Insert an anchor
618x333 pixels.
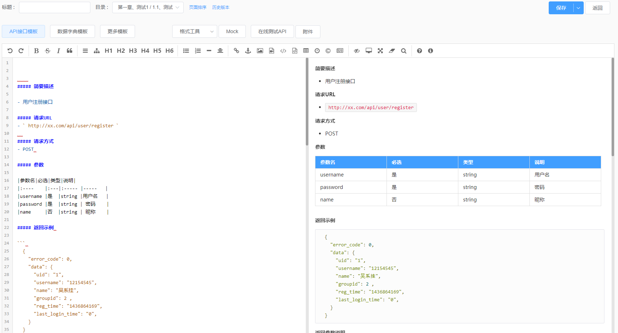click(x=248, y=51)
